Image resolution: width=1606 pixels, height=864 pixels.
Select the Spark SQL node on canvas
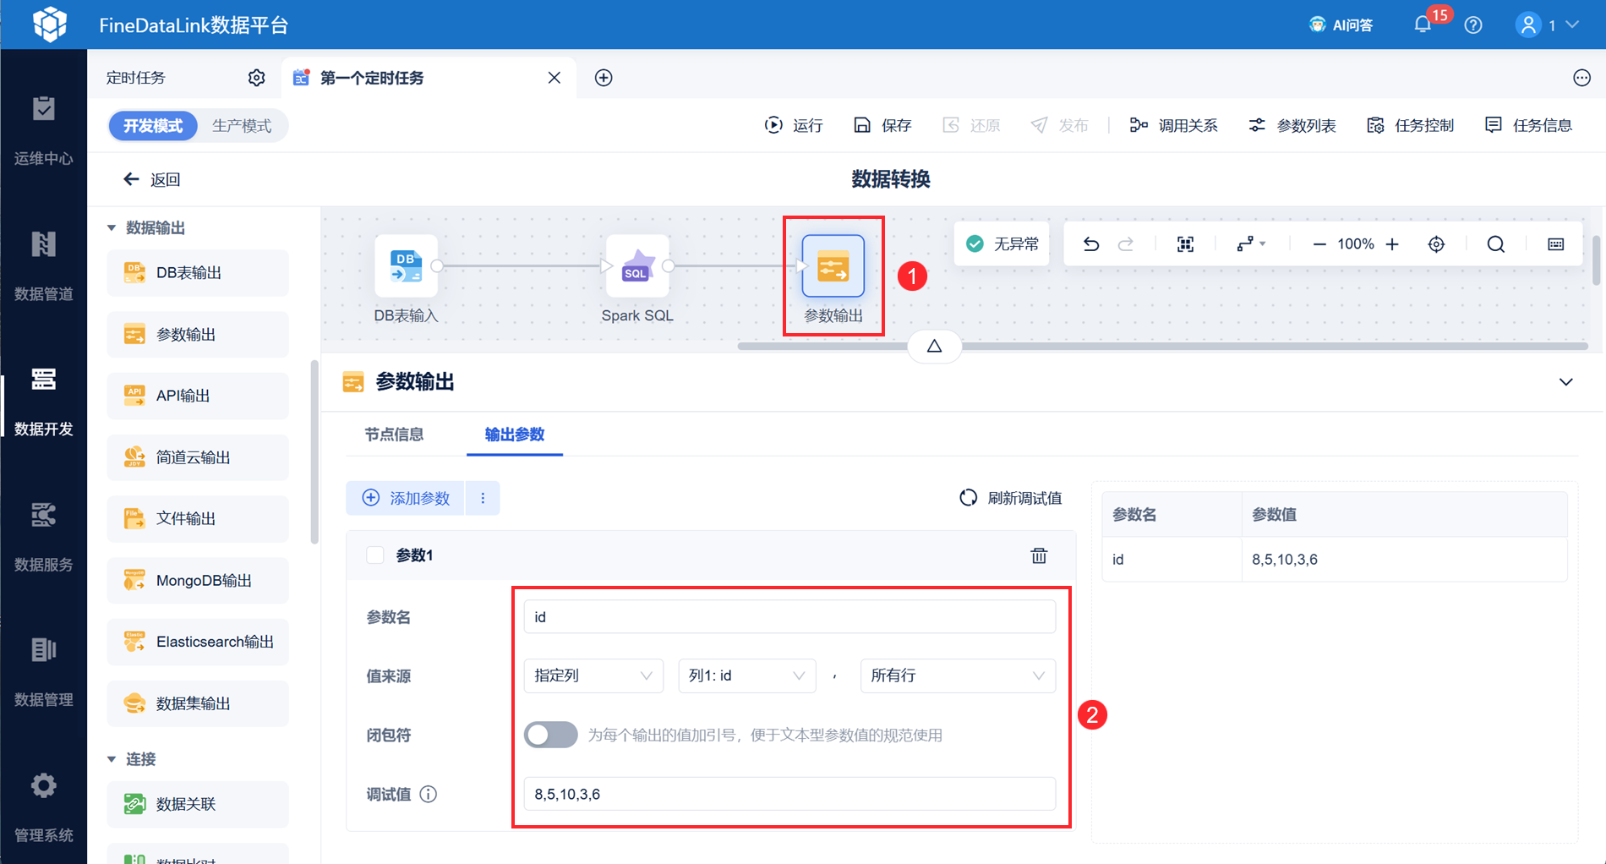pyautogui.click(x=637, y=266)
